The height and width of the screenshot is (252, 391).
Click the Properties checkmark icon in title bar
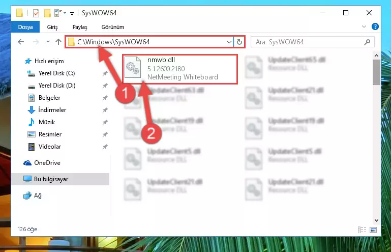(36, 13)
